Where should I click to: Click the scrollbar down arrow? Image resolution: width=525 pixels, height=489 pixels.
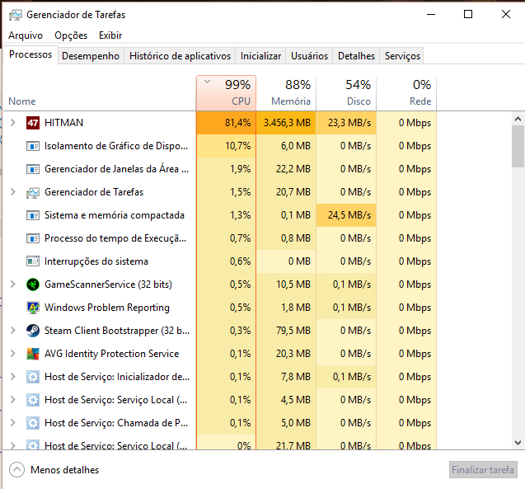[518, 443]
